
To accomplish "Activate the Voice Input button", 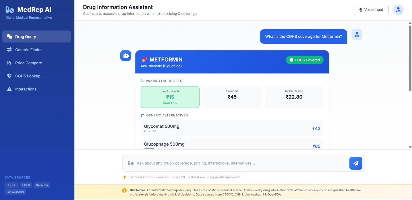I will pos(371,10).
